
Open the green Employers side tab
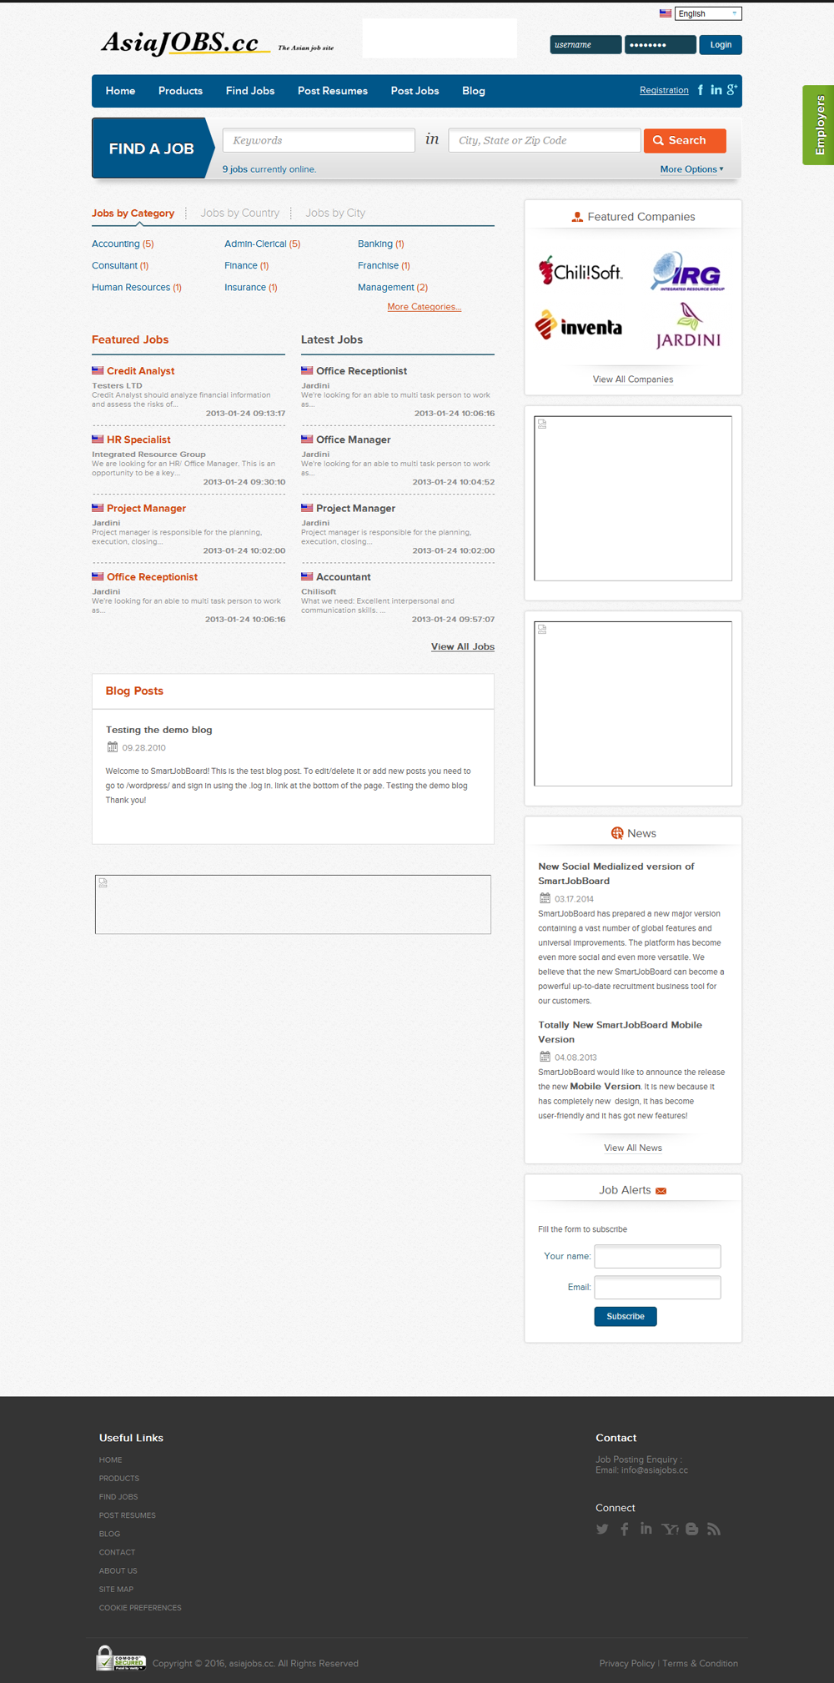click(819, 125)
